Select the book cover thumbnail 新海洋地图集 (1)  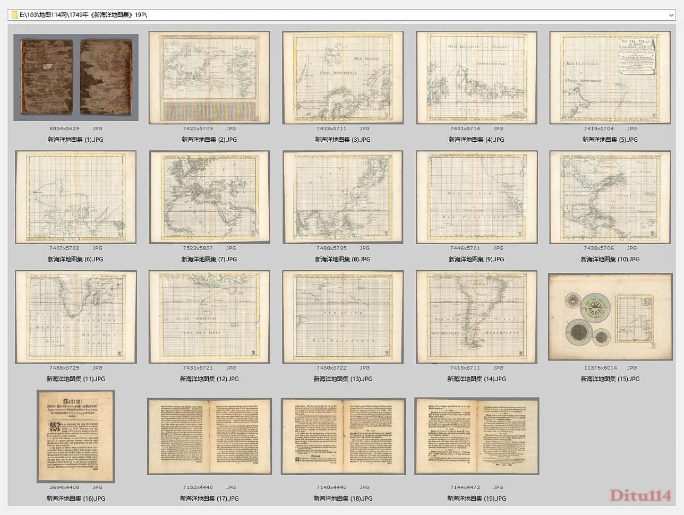click(x=76, y=78)
